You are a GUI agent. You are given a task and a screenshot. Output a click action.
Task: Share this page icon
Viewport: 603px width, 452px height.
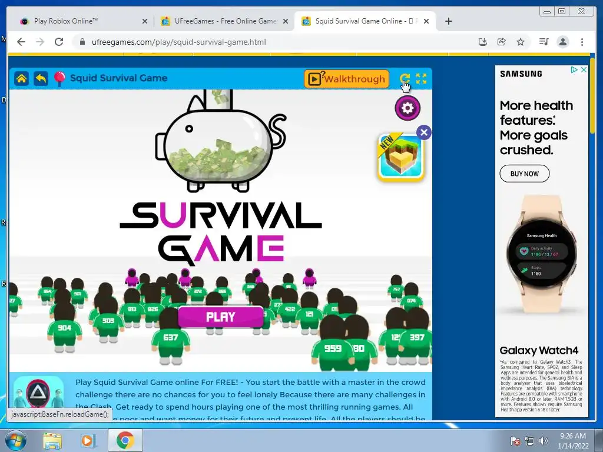[x=502, y=42]
